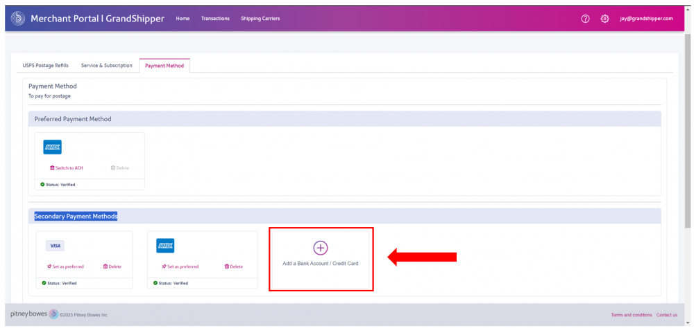Click the Pitney Bowes footer logo
This screenshot has height=328, width=694.
click(34, 314)
